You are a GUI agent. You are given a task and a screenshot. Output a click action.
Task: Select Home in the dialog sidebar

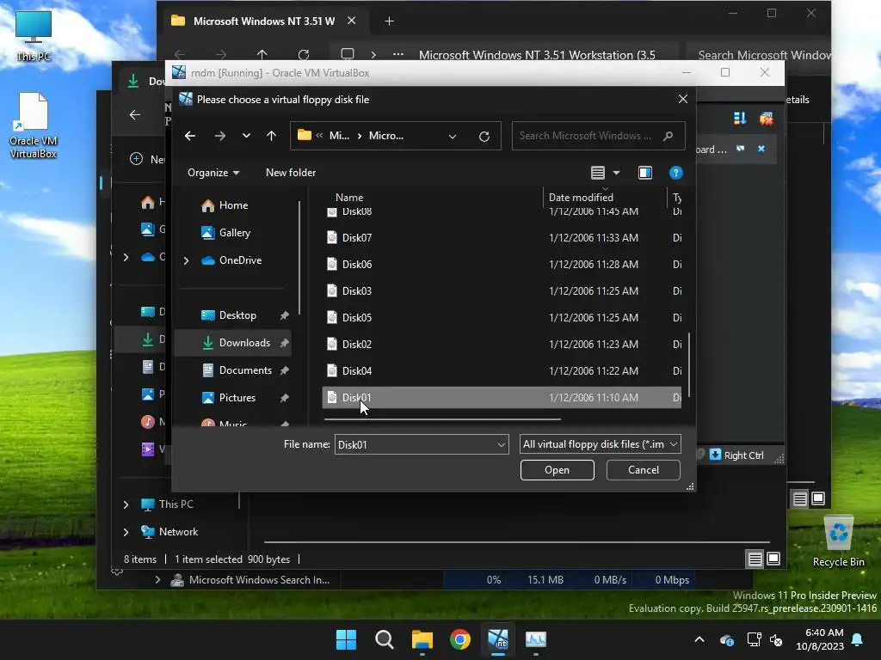click(233, 205)
